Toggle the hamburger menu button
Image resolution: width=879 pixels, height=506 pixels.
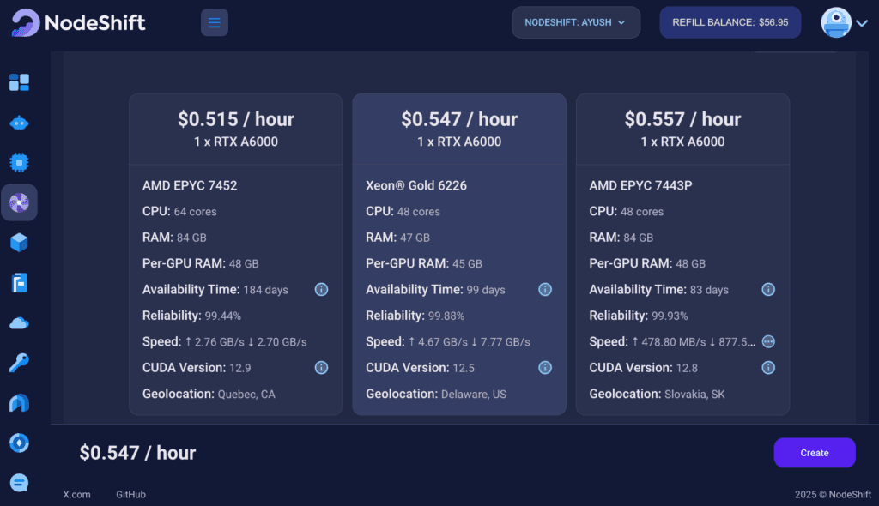[214, 22]
